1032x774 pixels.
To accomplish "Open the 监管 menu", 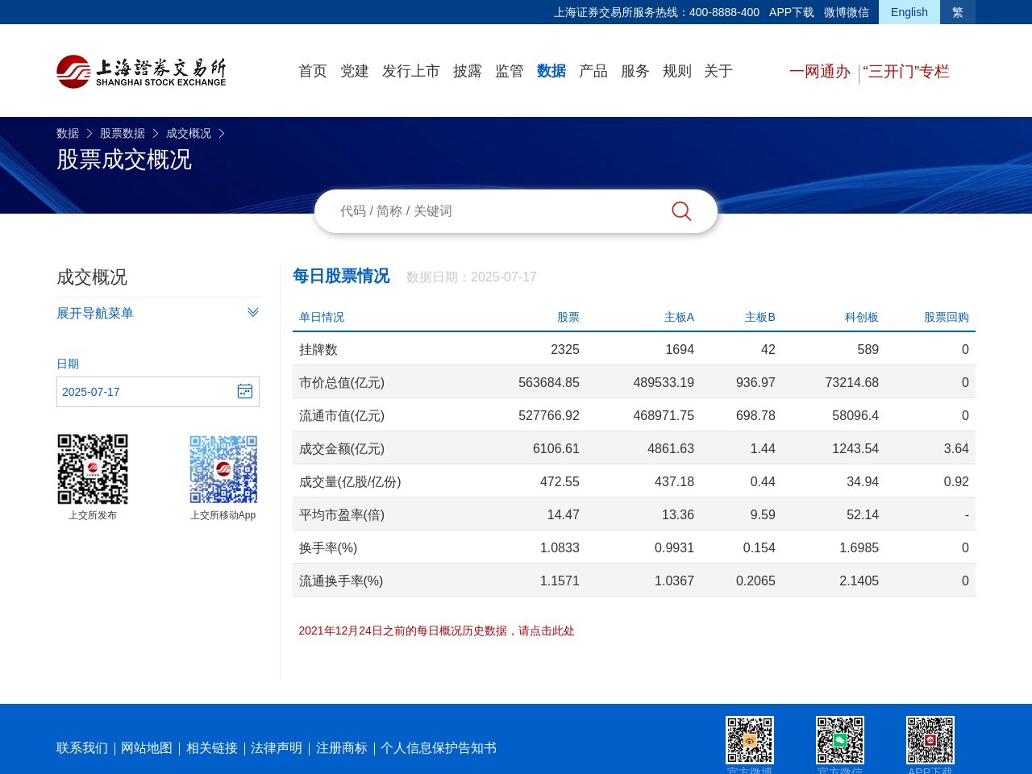I will pyautogui.click(x=510, y=71).
